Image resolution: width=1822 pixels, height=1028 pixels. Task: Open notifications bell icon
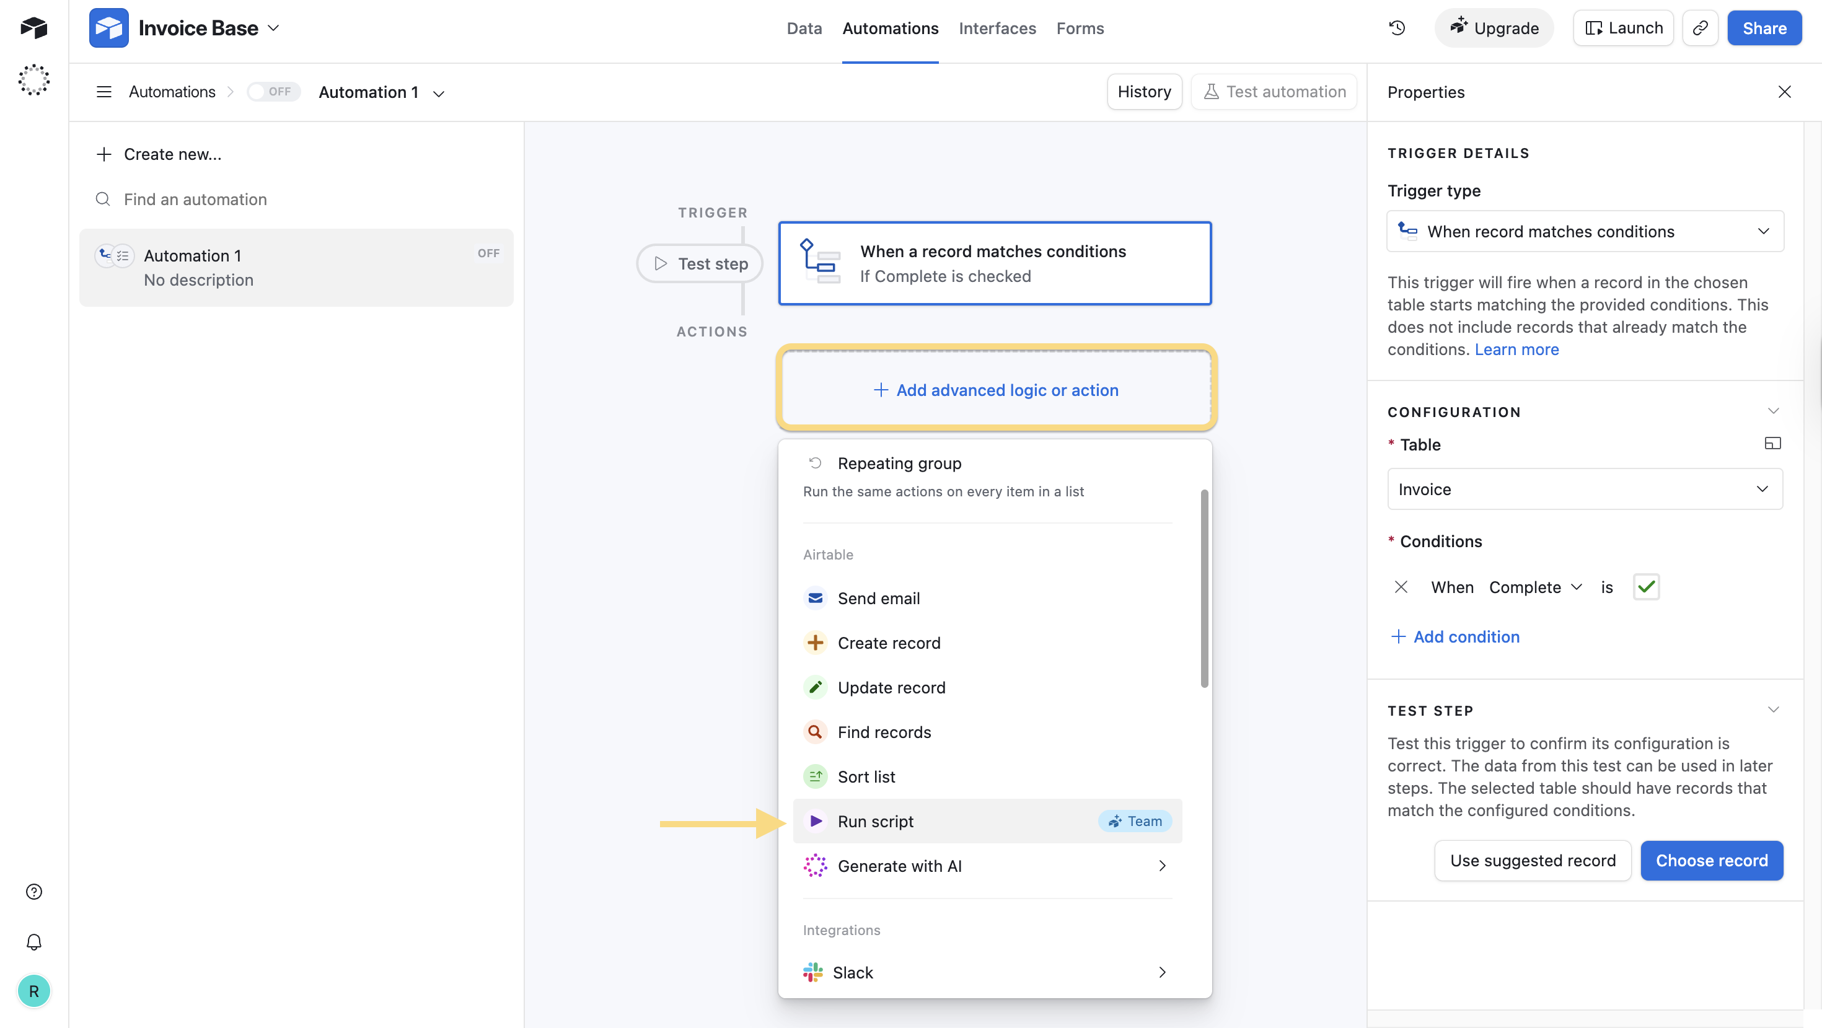pyautogui.click(x=34, y=942)
